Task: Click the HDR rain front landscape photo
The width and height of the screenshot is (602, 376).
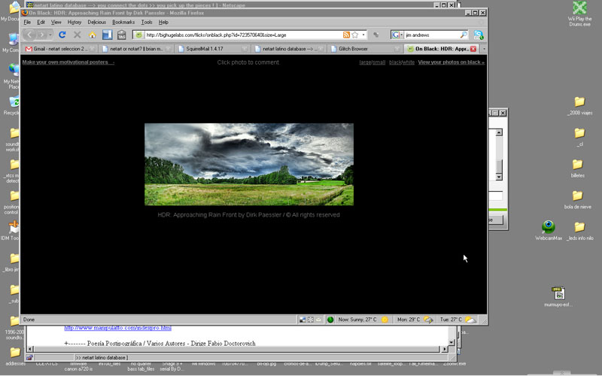Action: tap(248, 164)
